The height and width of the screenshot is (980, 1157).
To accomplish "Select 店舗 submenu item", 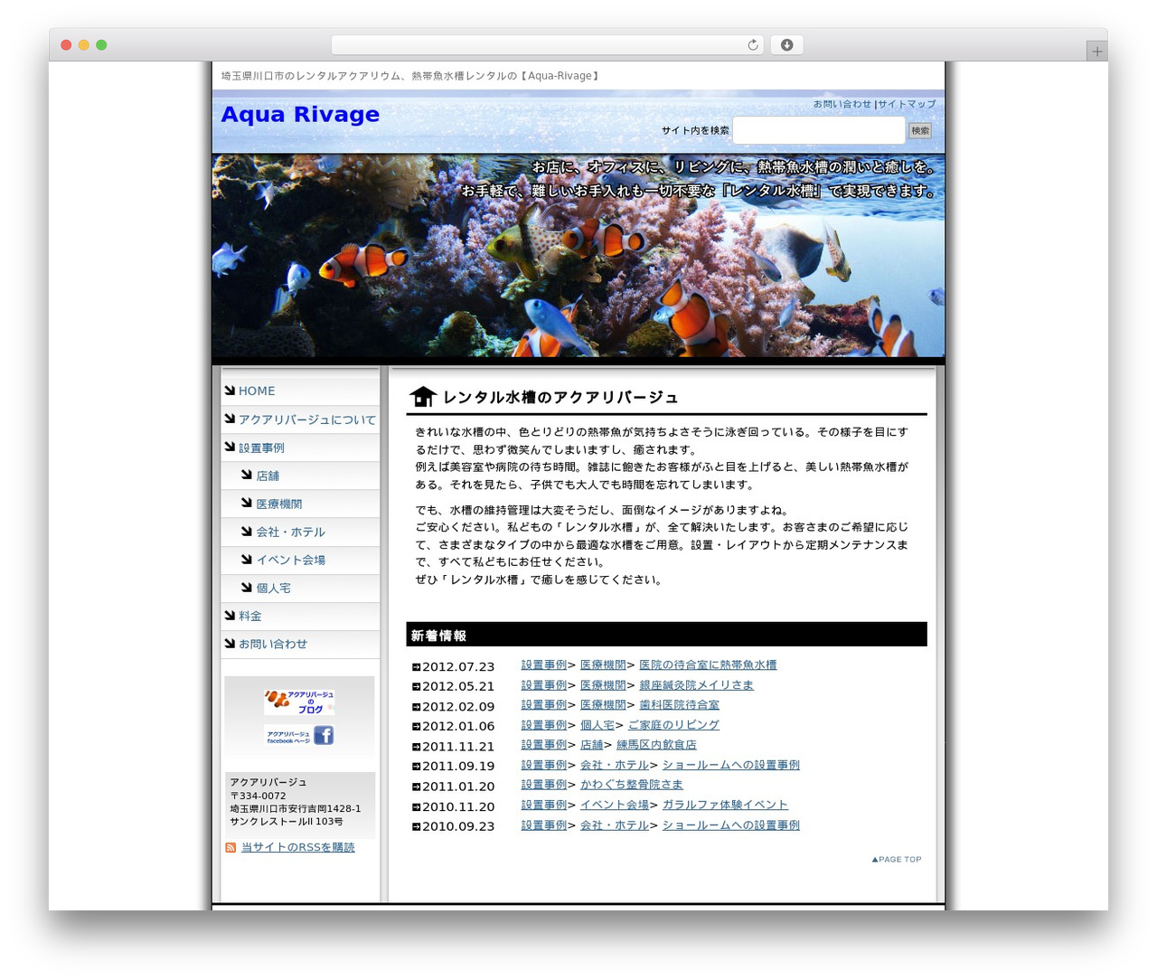I will pyautogui.click(x=268, y=476).
